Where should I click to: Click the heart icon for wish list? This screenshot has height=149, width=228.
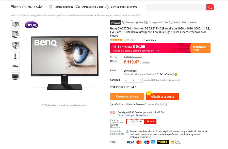pyautogui.click(x=112, y=104)
